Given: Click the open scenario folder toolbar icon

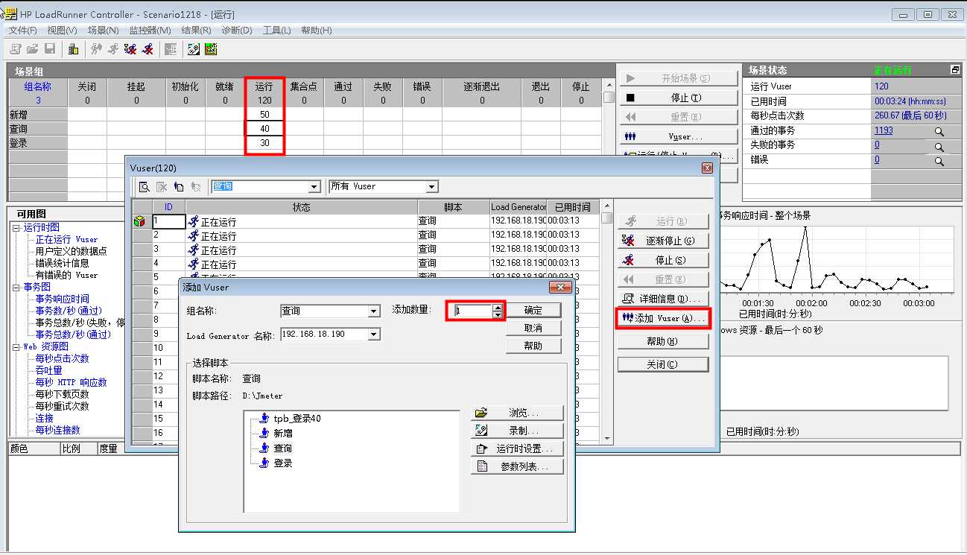Looking at the screenshot, I should click(x=33, y=49).
